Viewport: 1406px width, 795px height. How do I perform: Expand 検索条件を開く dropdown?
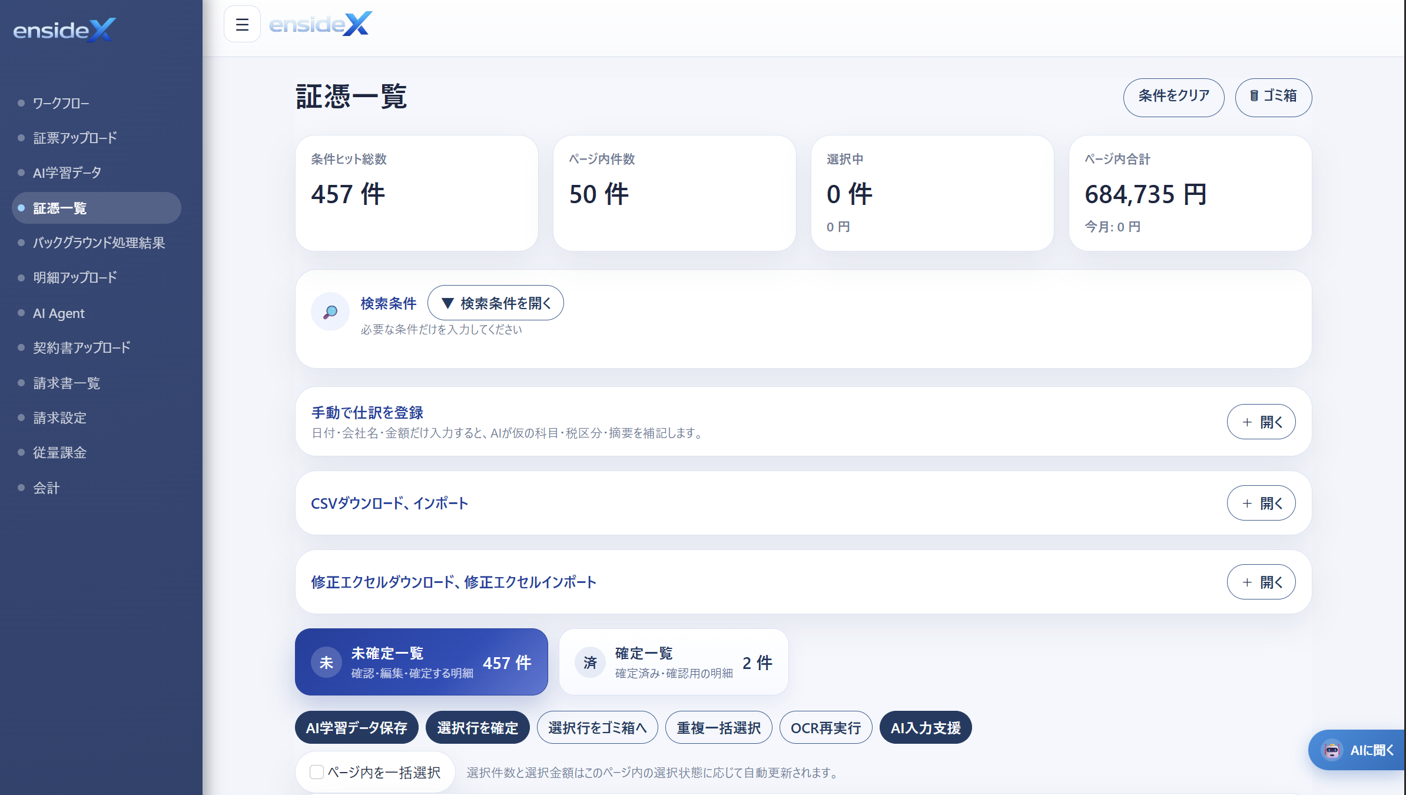coord(496,303)
